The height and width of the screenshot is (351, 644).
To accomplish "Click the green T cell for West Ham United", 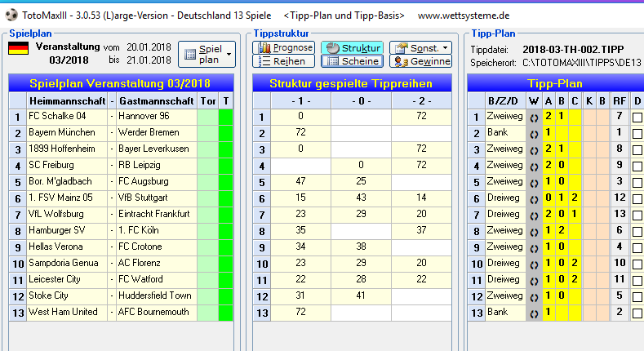I will click(x=225, y=313).
